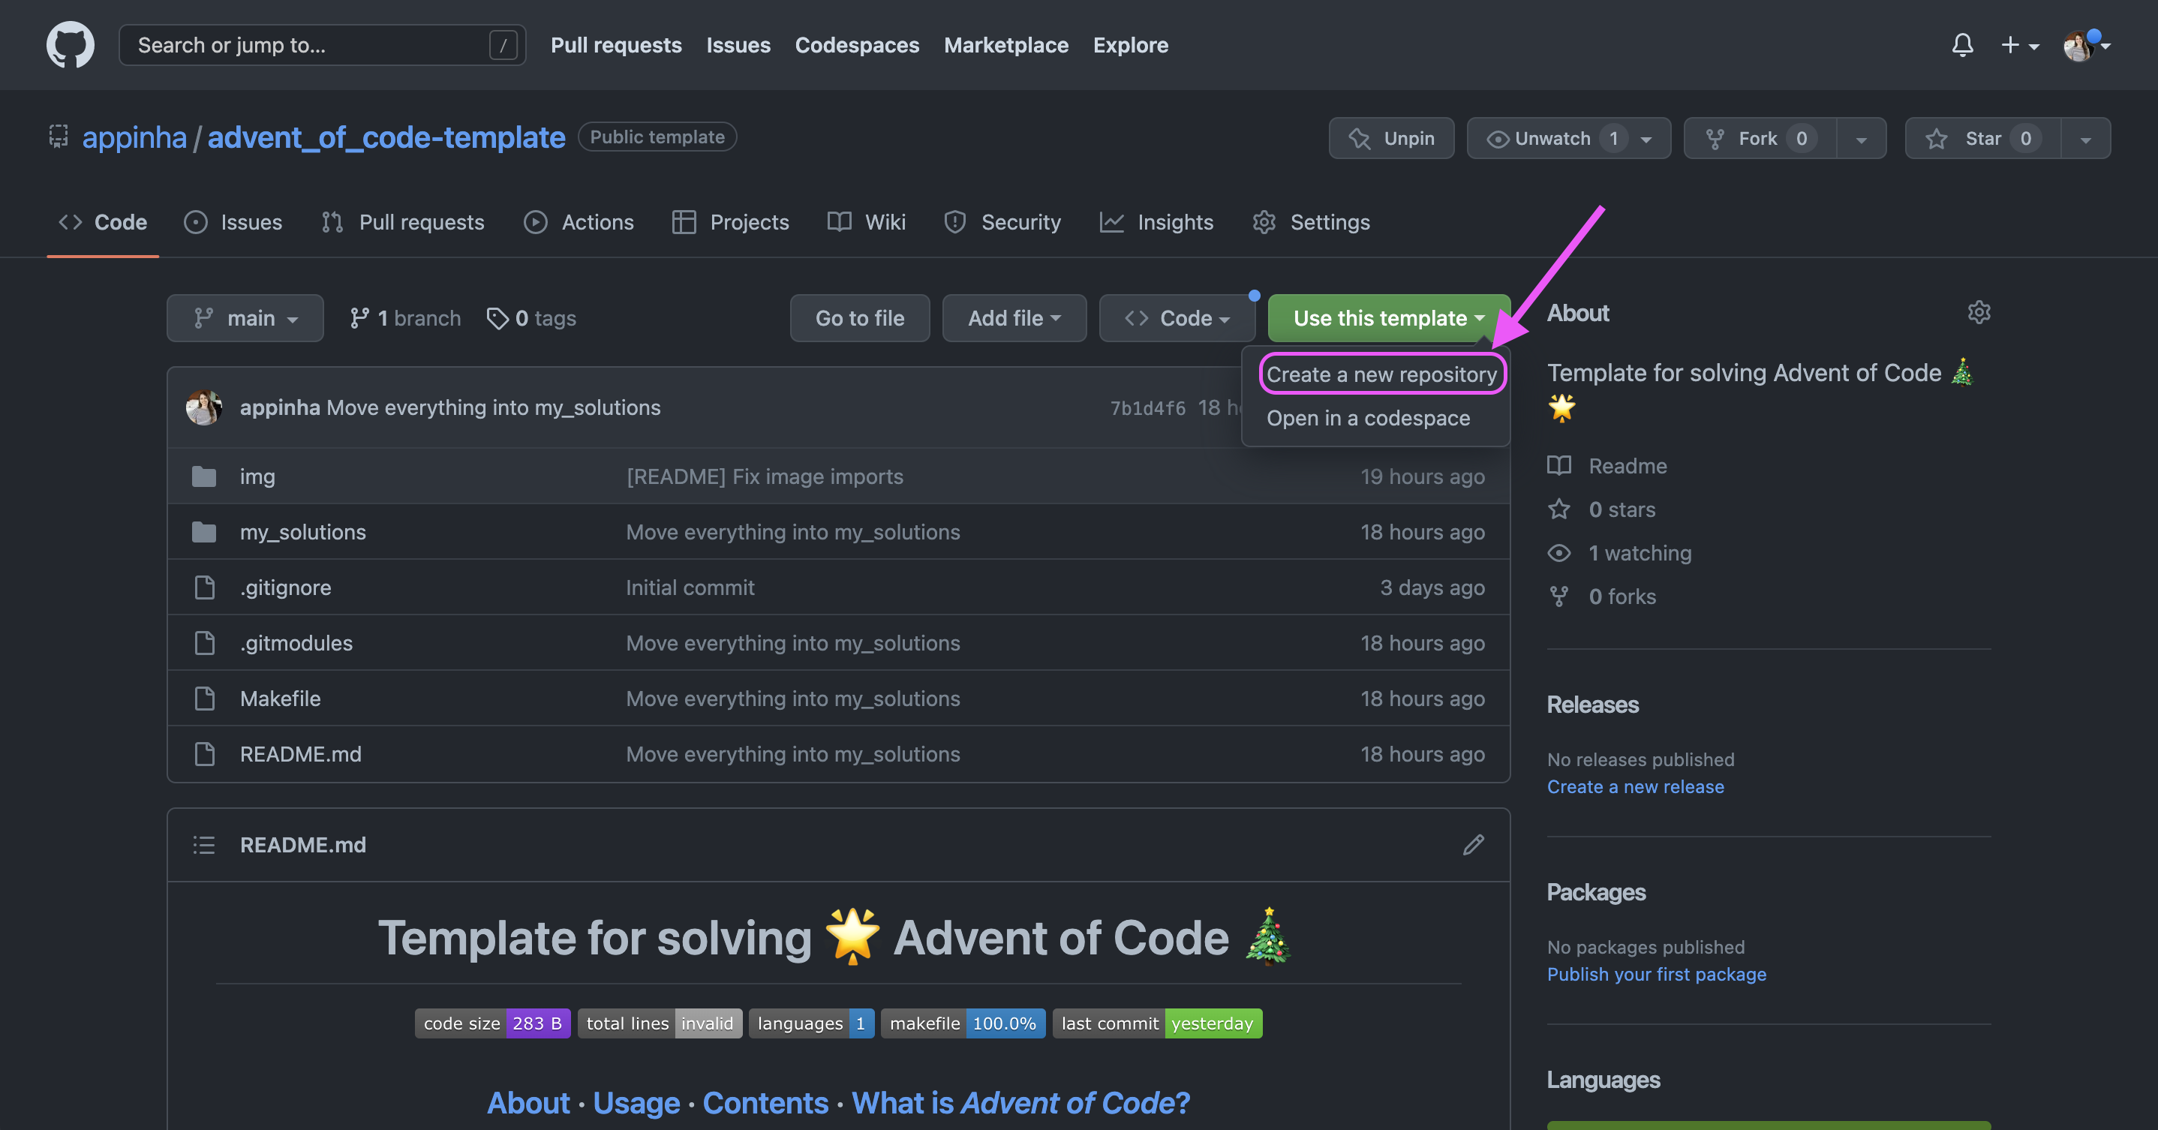Screen dimensions: 2158x1130
Task: Open the README outline list icon
Action: pyautogui.click(x=203, y=844)
